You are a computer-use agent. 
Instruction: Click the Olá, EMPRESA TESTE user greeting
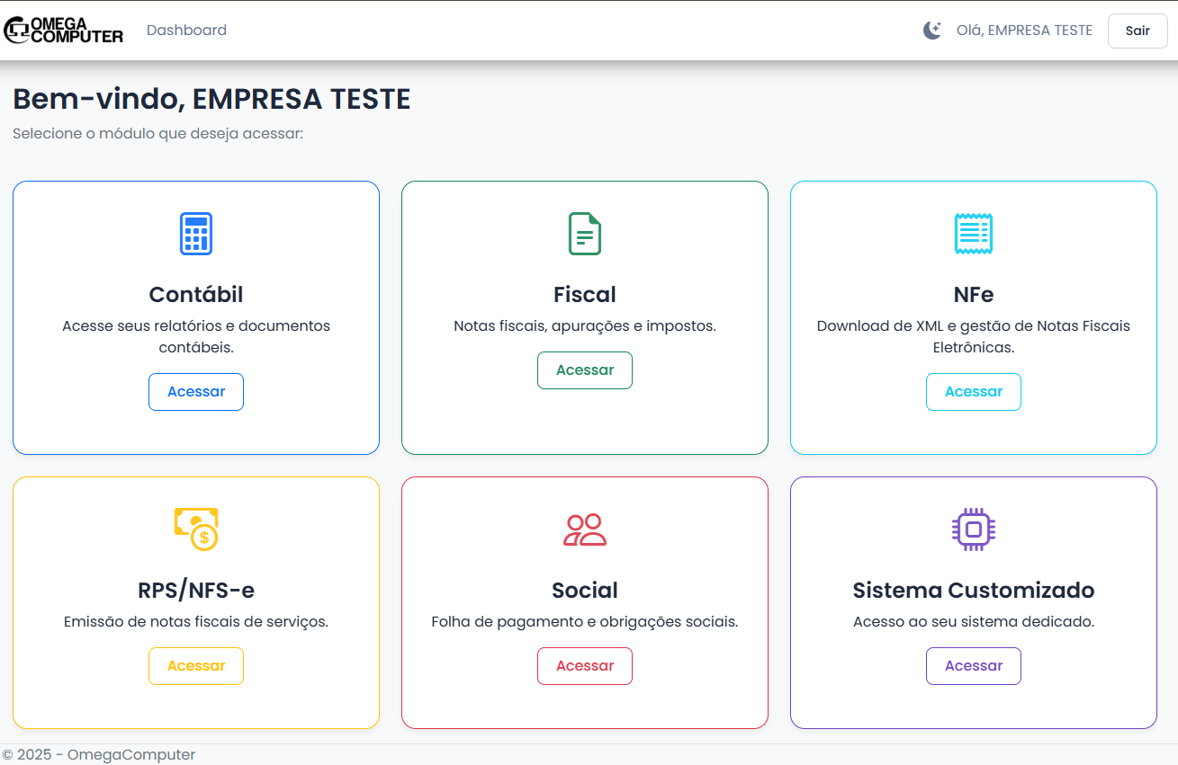coord(1024,31)
